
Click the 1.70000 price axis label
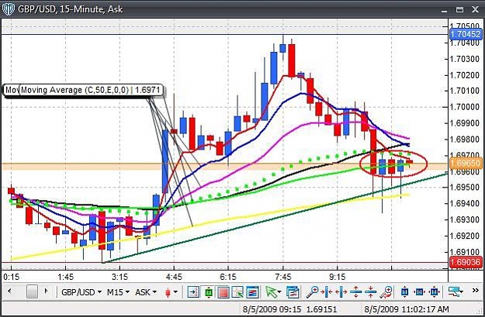click(465, 107)
